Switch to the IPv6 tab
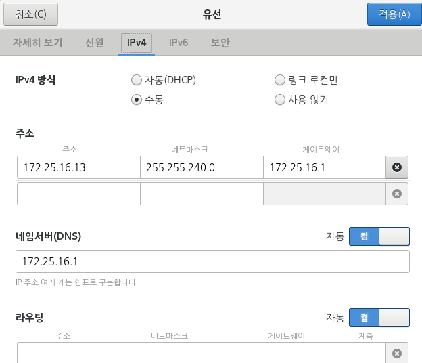Screen dimensions: 422x363 (179, 43)
